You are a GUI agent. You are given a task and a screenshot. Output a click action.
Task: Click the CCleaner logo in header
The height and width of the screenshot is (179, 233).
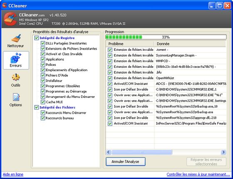tap(10, 19)
